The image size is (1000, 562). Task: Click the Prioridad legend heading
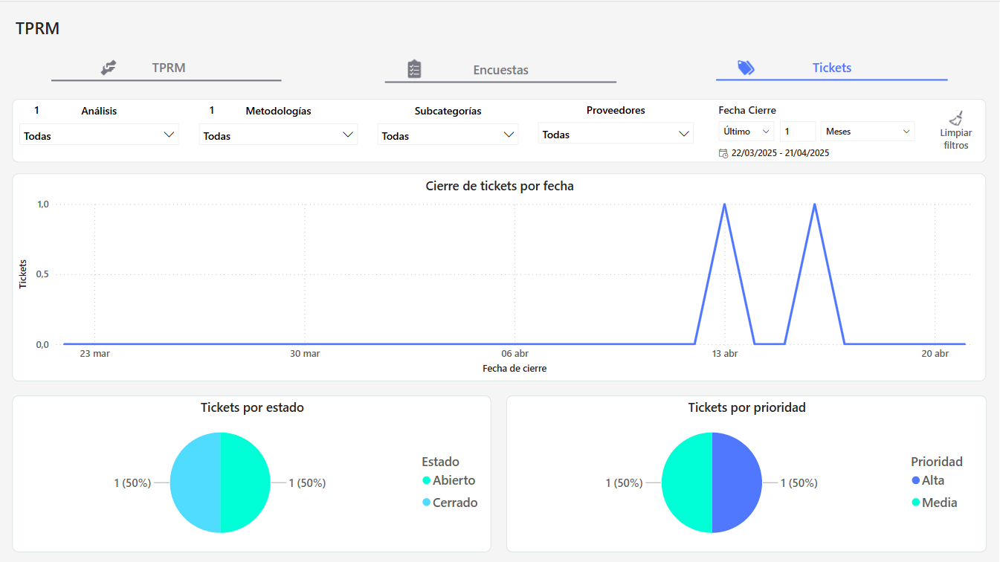(937, 462)
